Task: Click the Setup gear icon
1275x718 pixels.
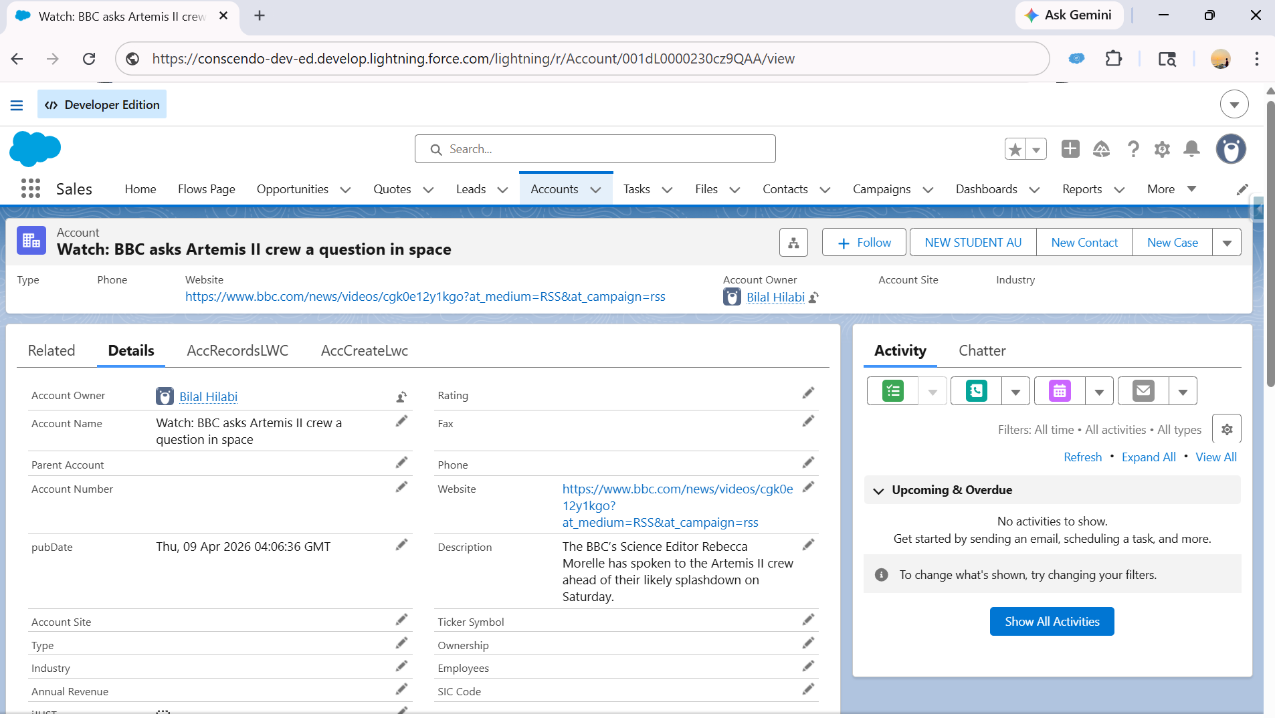Action: 1162,149
